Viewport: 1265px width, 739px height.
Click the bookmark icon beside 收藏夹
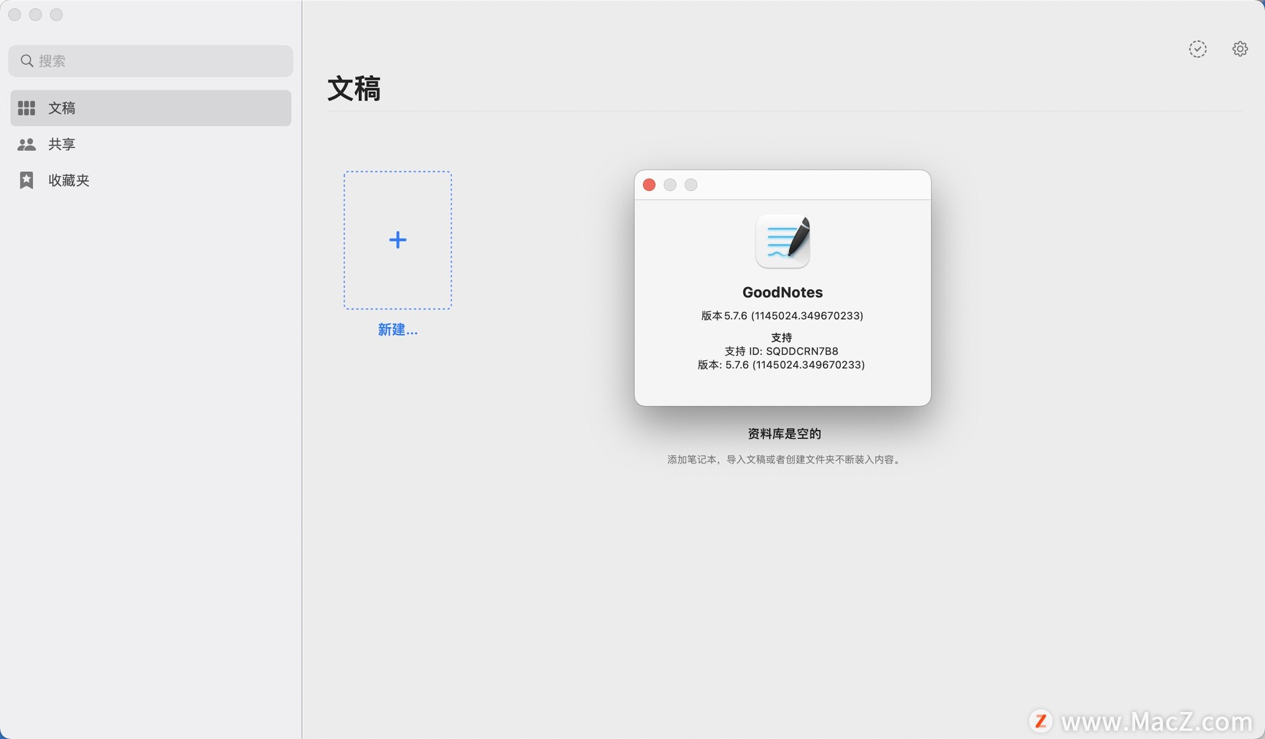[26, 180]
